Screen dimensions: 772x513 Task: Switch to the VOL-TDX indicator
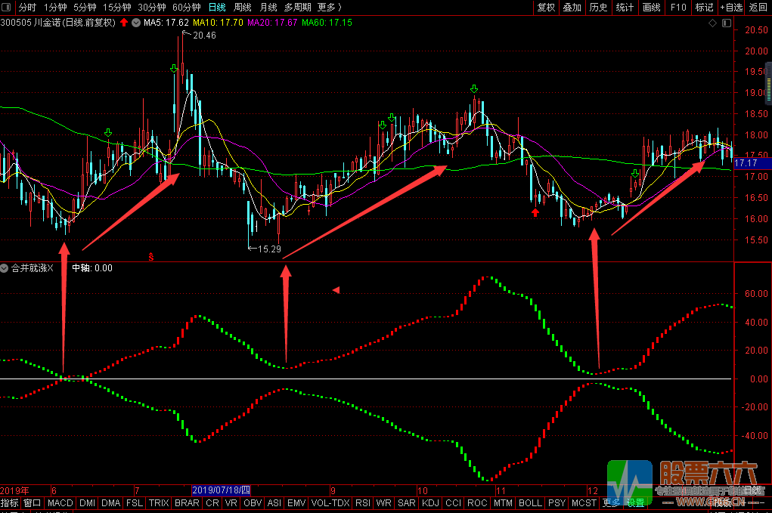click(330, 502)
